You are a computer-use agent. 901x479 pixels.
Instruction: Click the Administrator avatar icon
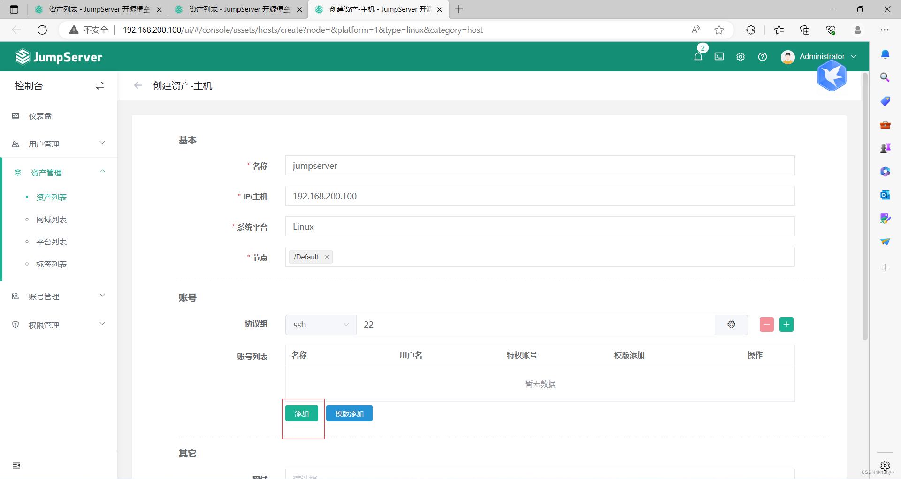787,57
